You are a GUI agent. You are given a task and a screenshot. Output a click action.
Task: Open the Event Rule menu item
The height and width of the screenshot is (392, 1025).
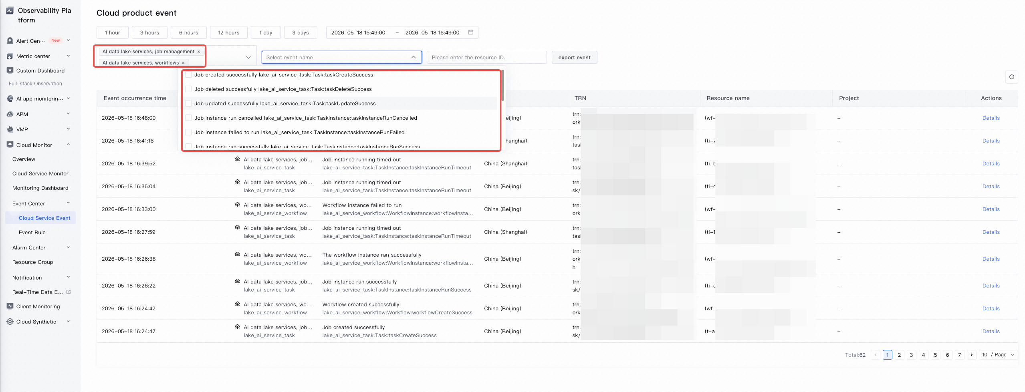(32, 233)
